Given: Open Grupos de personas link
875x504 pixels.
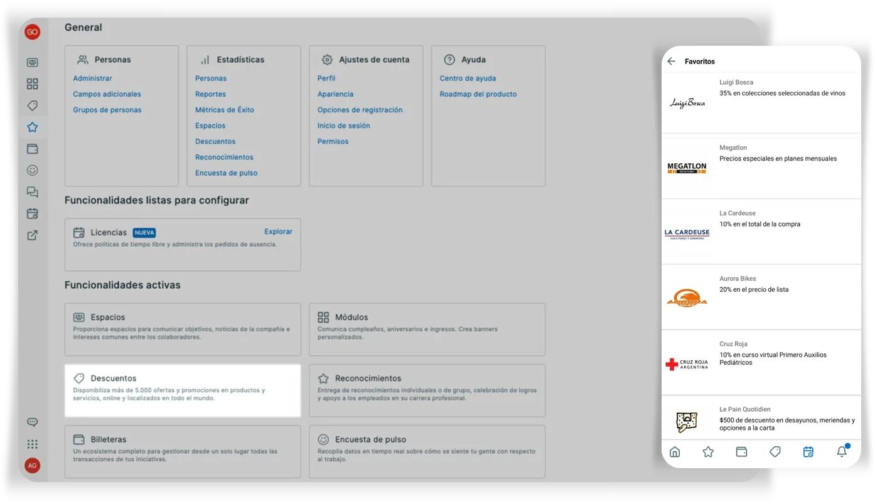Looking at the screenshot, I should click(x=107, y=110).
